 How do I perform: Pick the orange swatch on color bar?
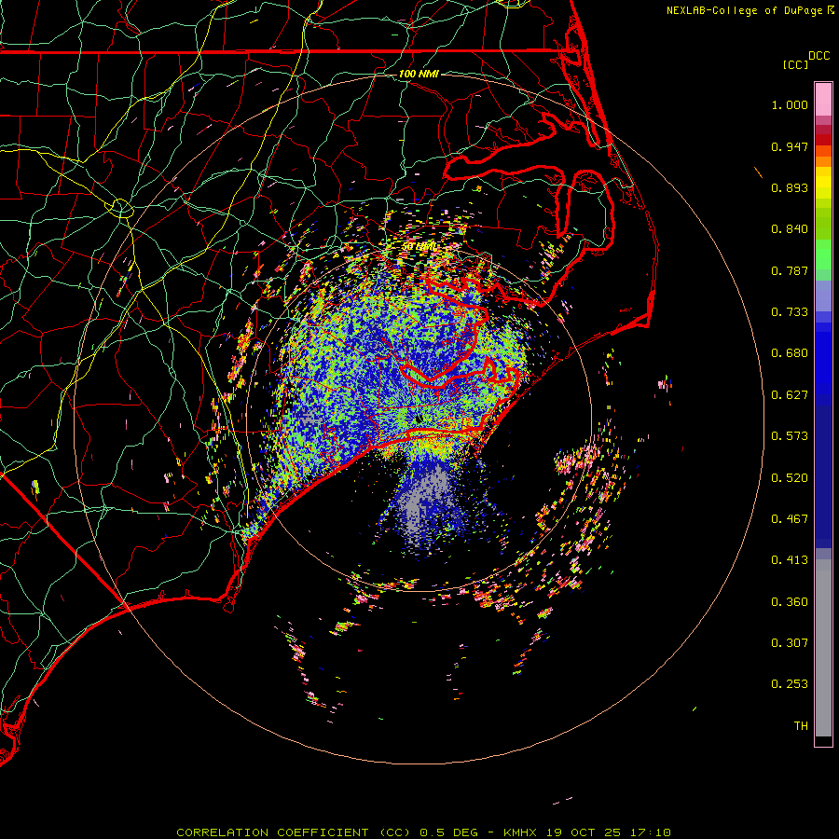click(x=823, y=161)
